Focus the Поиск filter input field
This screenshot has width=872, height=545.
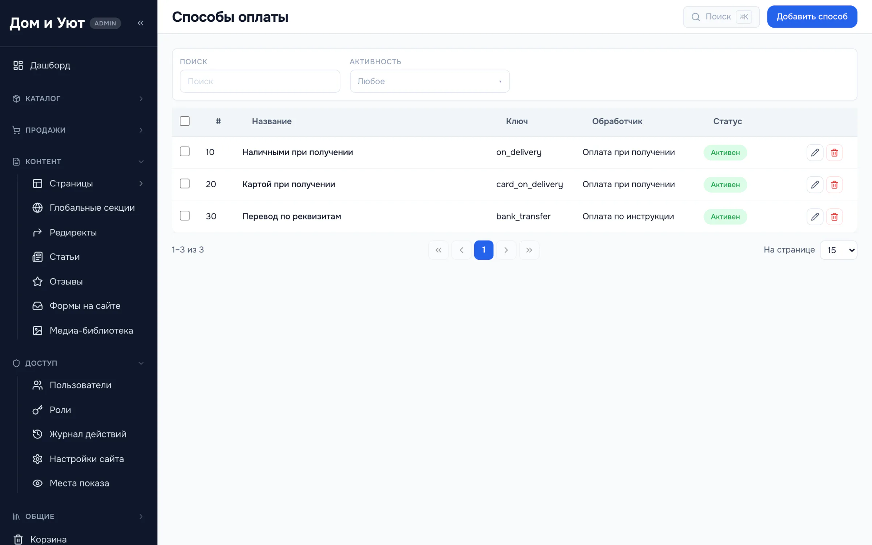(x=260, y=81)
